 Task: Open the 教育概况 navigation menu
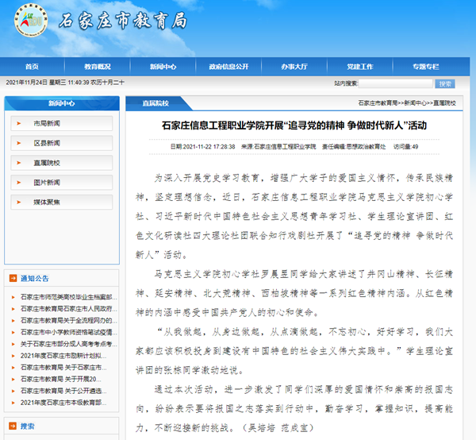pos(98,67)
